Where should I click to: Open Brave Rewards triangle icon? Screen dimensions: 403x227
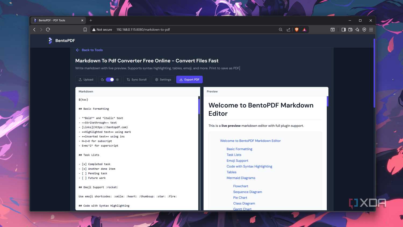(x=304, y=30)
